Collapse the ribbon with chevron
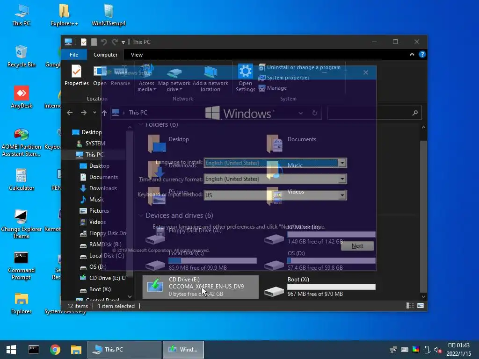Viewport: 479px width, 359px height. [x=412, y=54]
